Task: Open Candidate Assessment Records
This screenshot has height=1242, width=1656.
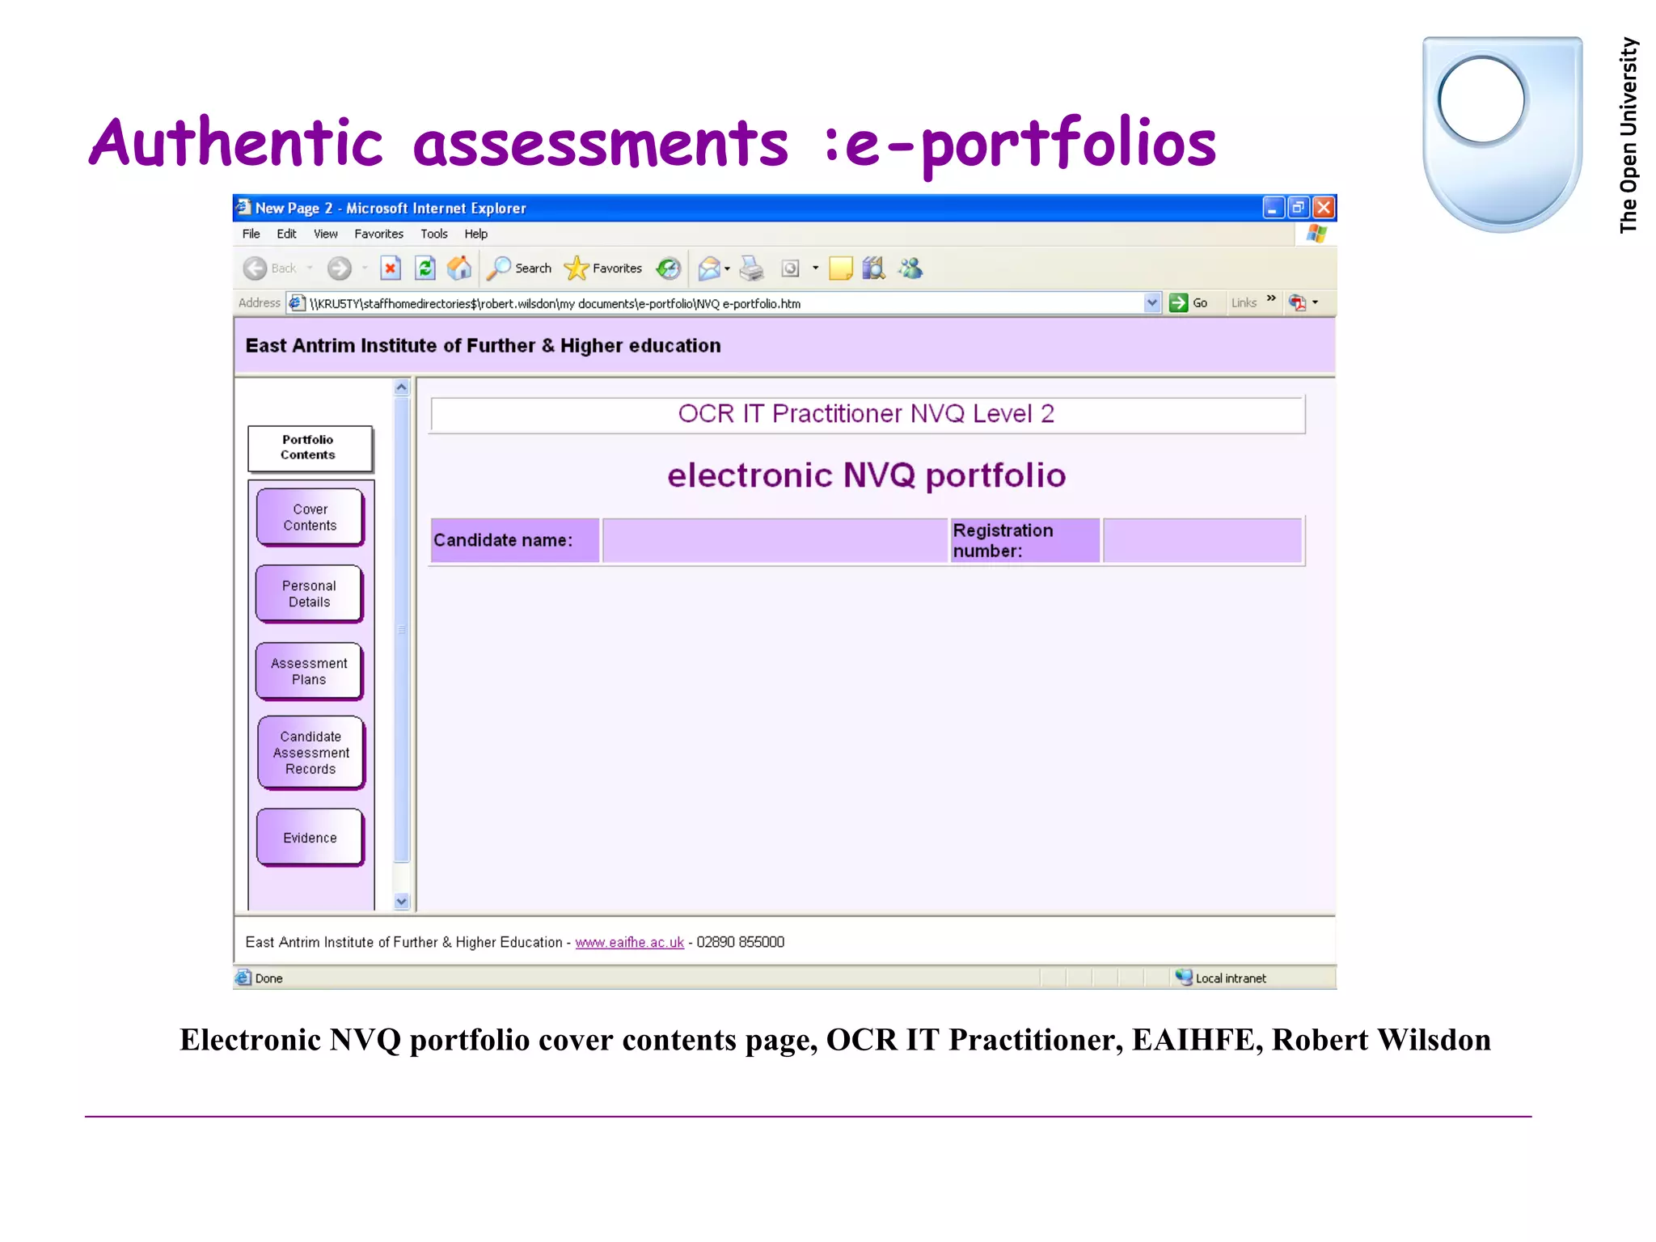Action: click(311, 753)
